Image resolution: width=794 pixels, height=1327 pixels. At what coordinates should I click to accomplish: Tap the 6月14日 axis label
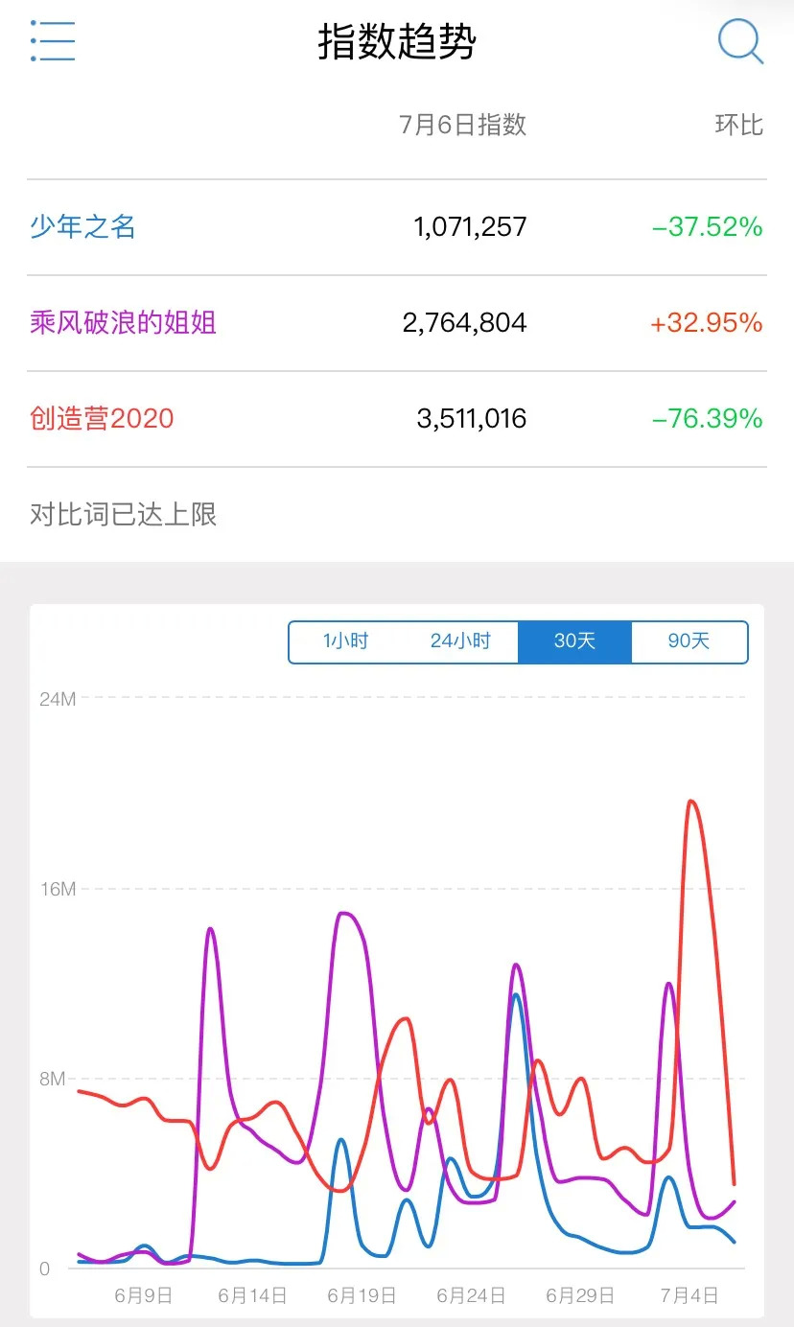pos(253,1295)
